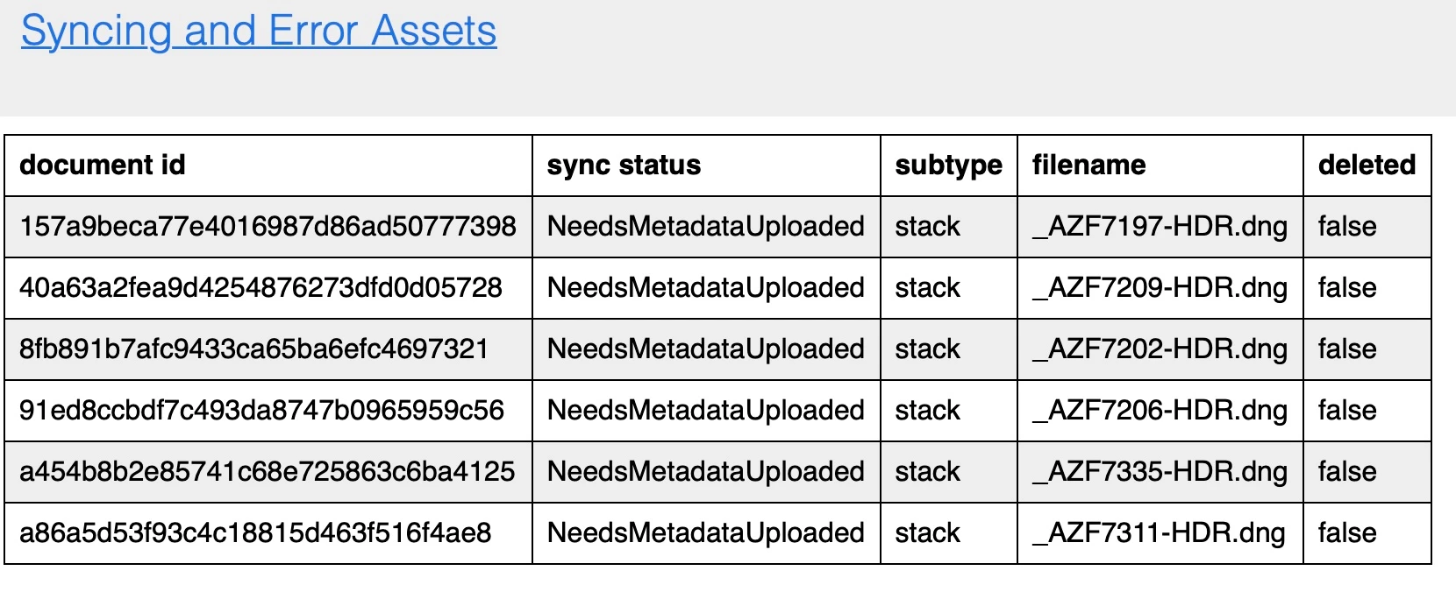Click filename _AZF7335-HDR.dng
The image size is (1456, 599).
pyautogui.click(x=1160, y=472)
